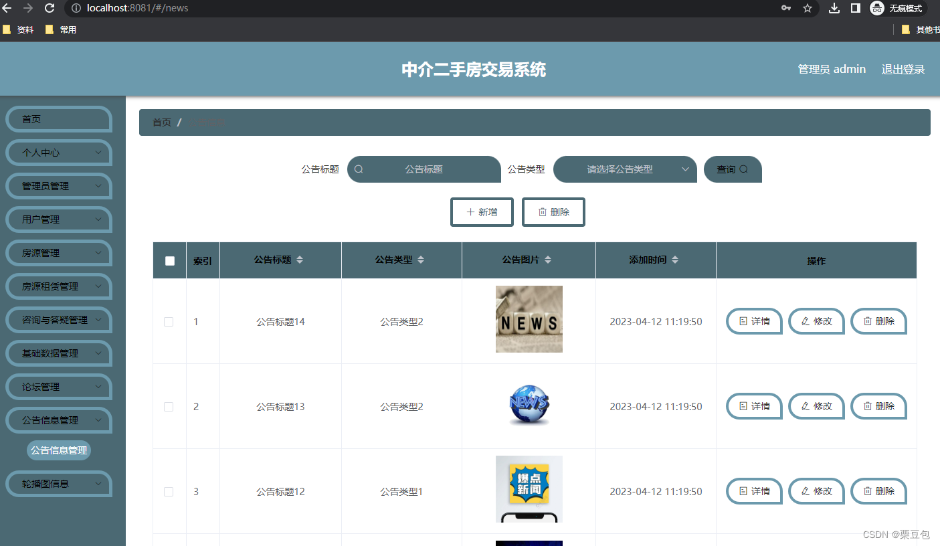Tick the select-all checkbox in table header
The width and height of the screenshot is (940, 546).
pyautogui.click(x=170, y=261)
